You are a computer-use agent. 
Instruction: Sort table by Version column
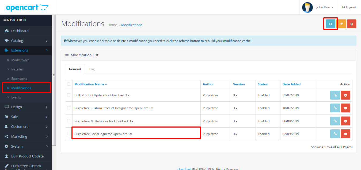[x=239, y=84]
